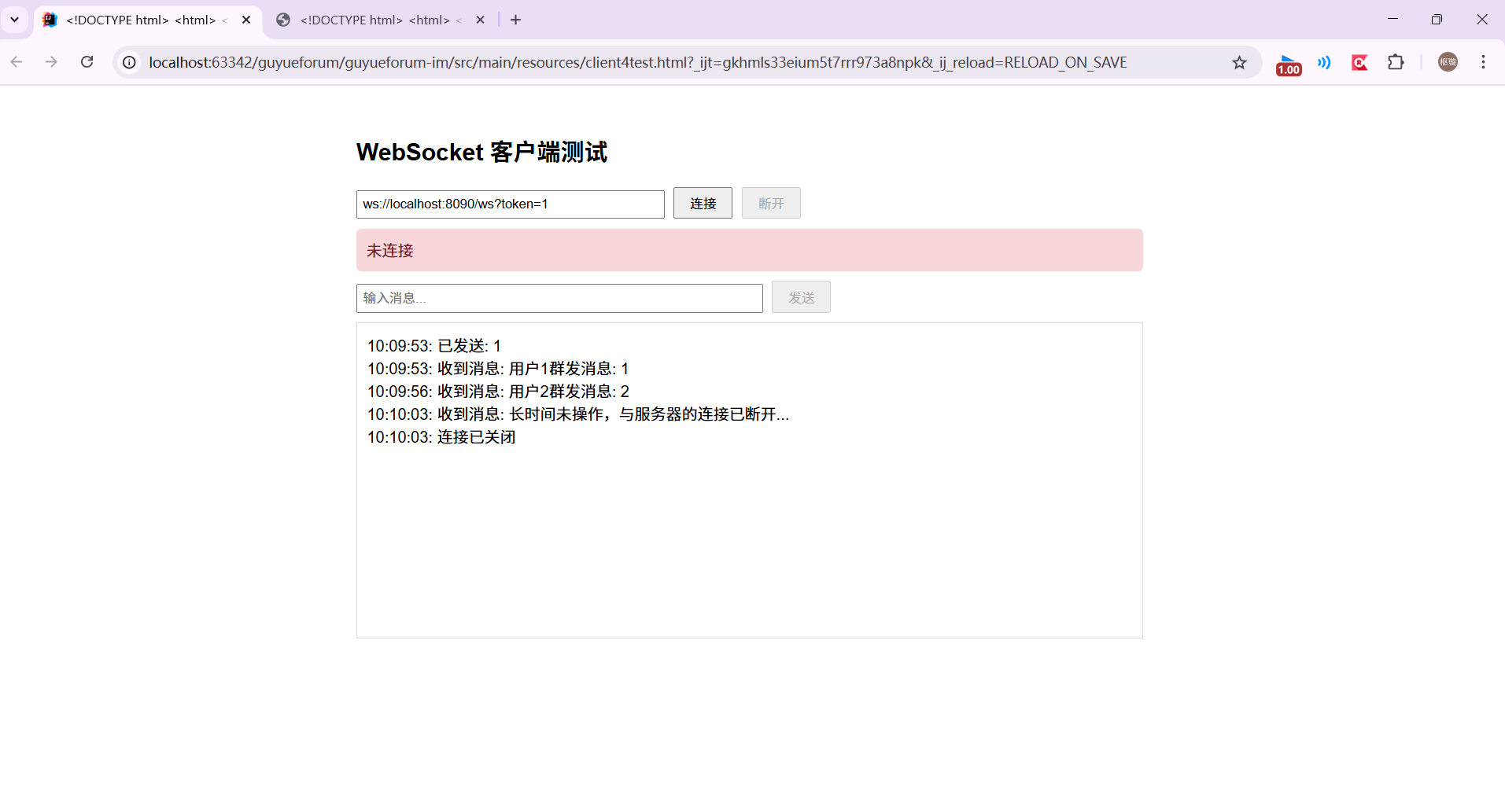Open the Extensions puzzle menu

click(1395, 62)
